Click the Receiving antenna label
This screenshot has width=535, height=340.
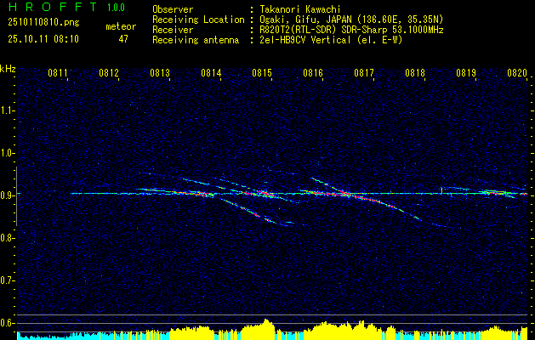196,40
